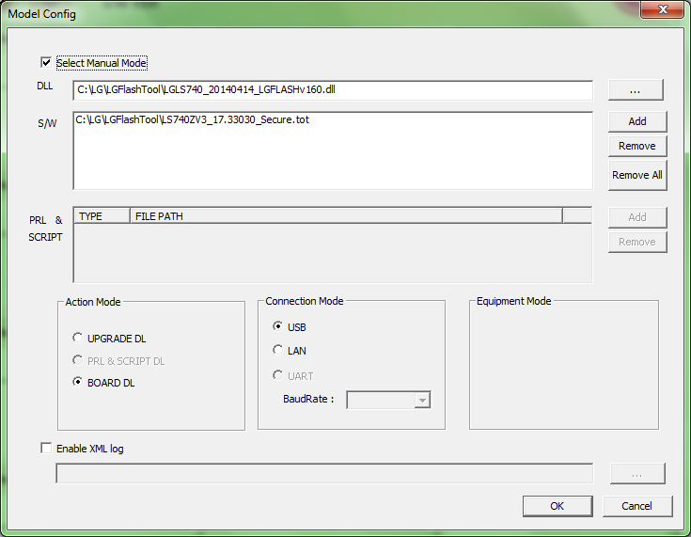Click Cancel to dismiss the dialog
The width and height of the screenshot is (691, 537).
tap(636, 506)
